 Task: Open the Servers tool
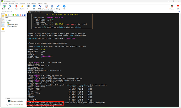click(10, 7)
